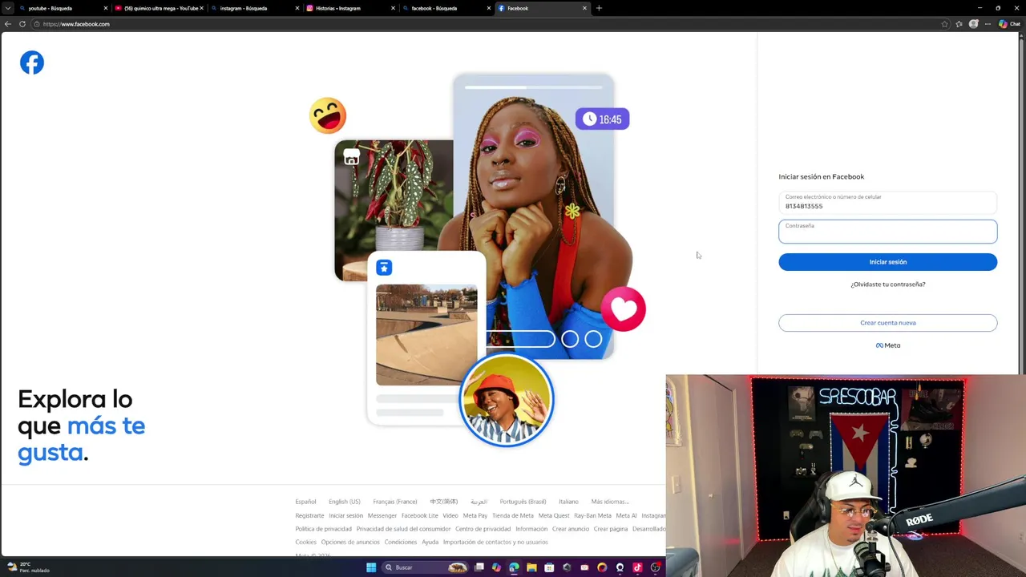This screenshot has width=1026, height=577.
Task: Open the Condiciones footer link
Action: point(401,543)
